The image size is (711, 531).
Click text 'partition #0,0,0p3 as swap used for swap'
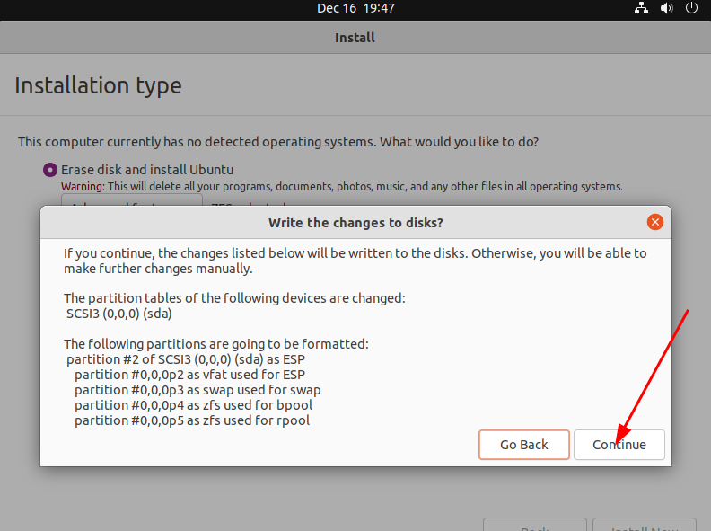coord(197,390)
